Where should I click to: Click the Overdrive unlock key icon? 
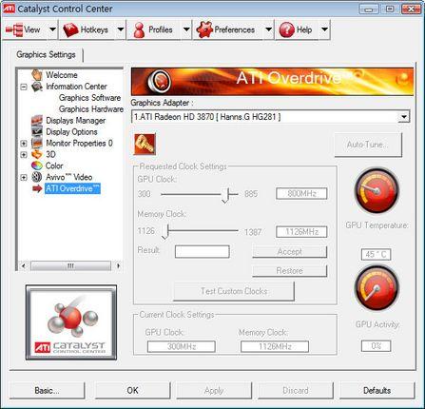145,144
